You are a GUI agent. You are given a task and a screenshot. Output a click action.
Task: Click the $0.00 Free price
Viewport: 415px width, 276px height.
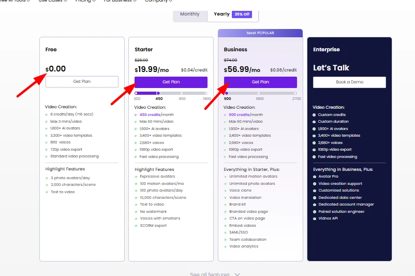tap(55, 69)
